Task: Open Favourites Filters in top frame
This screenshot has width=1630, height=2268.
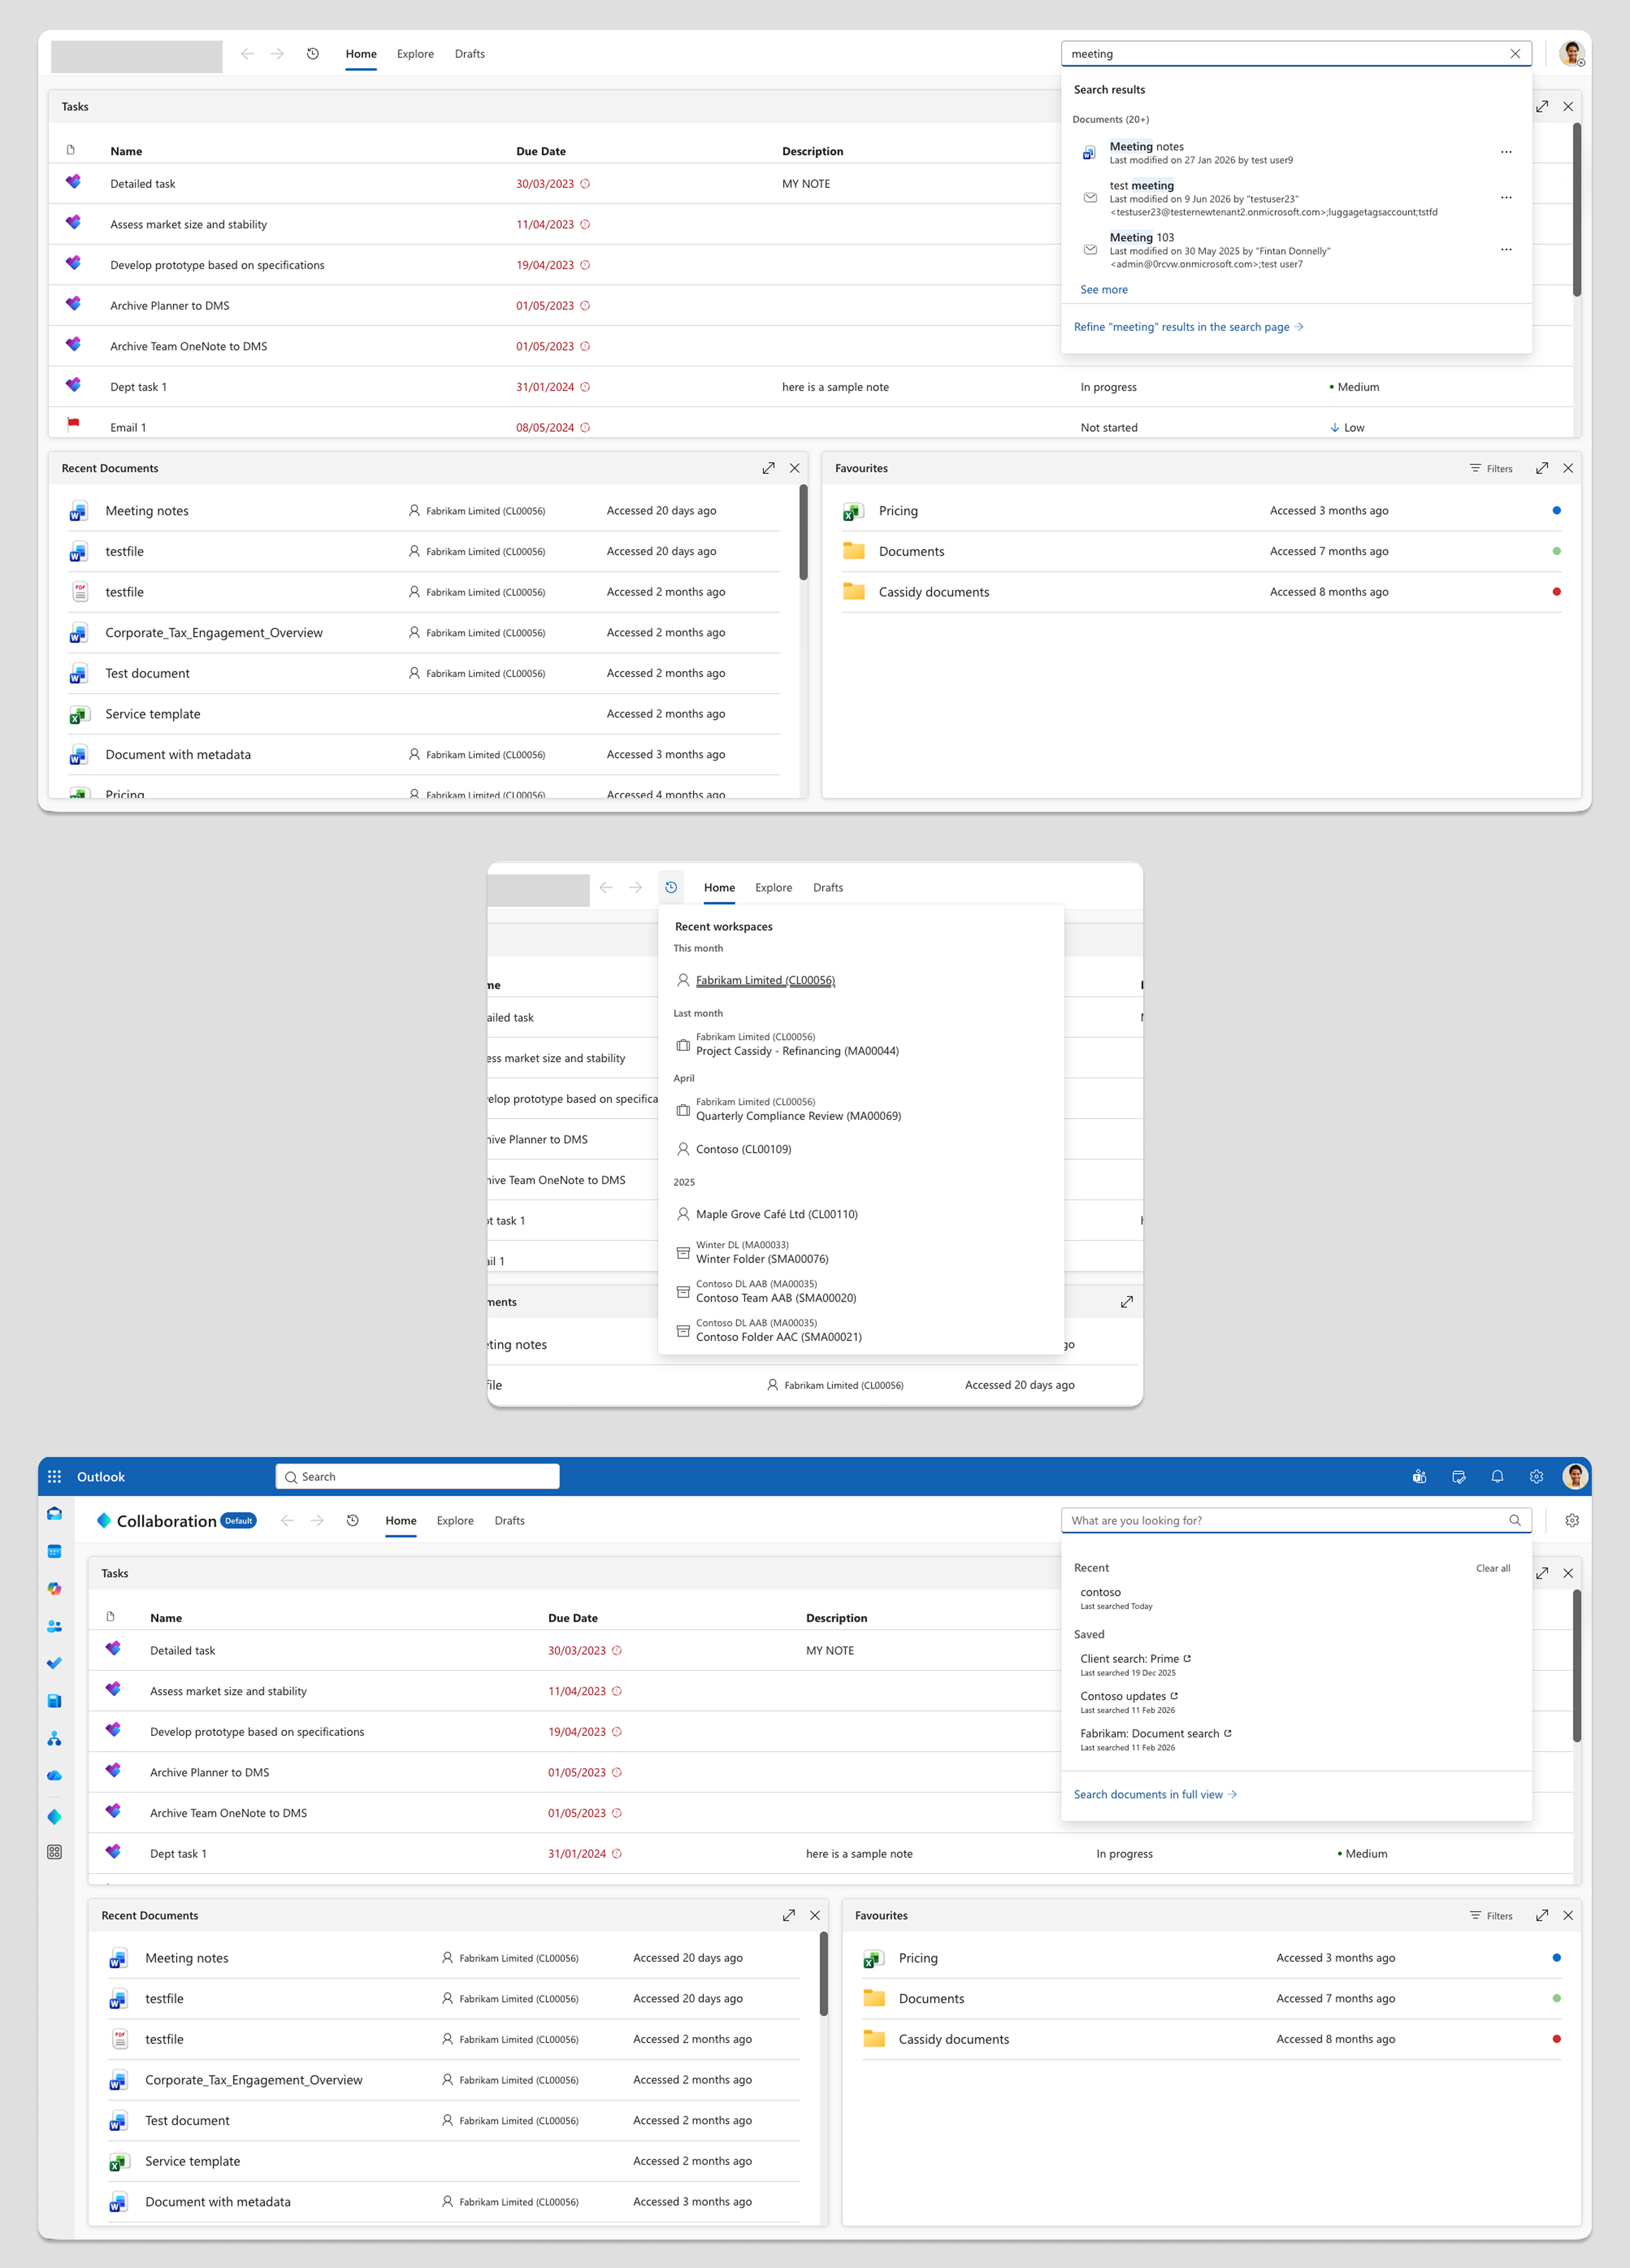Action: coord(1491,468)
